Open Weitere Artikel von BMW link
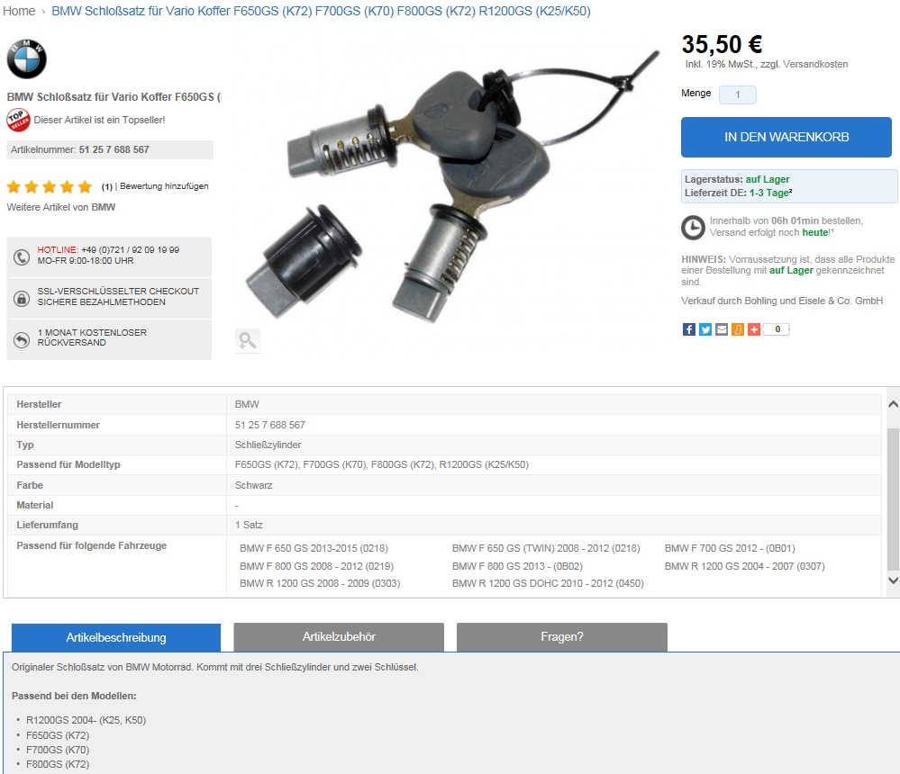The height and width of the screenshot is (774, 900). coord(61,207)
